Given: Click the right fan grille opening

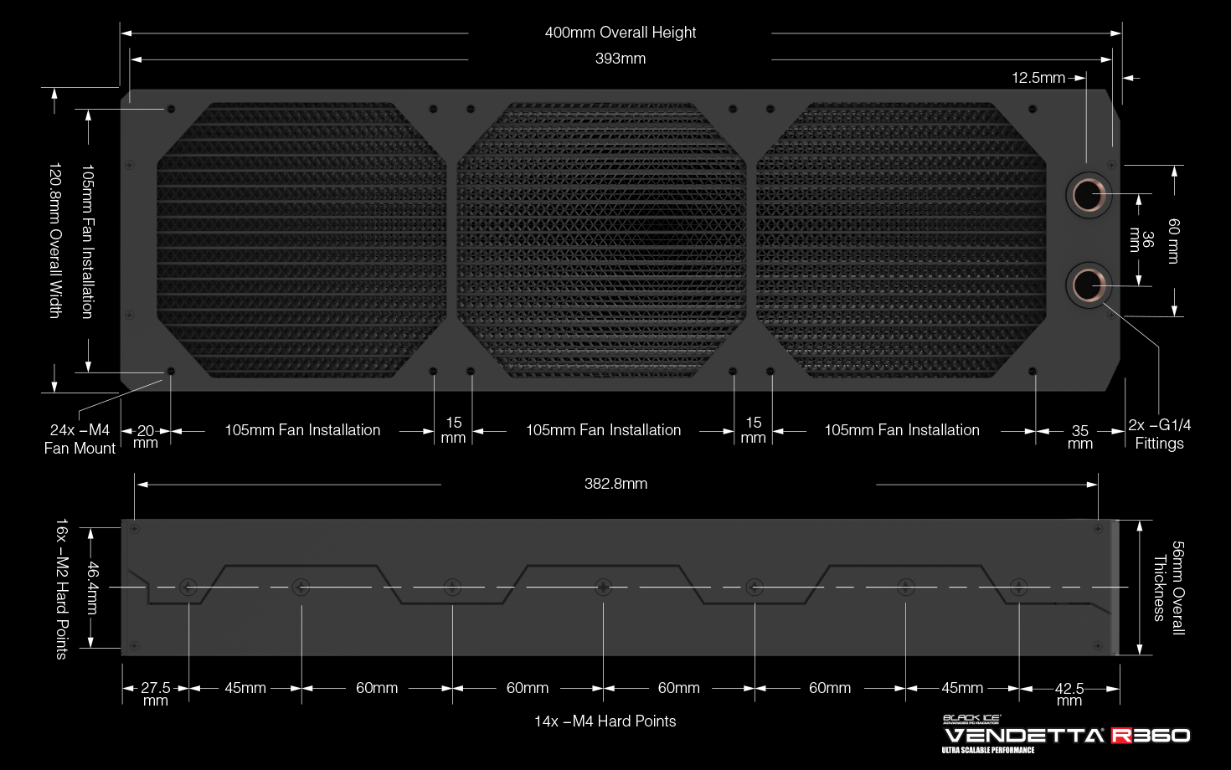Looking at the screenshot, I should pos(901,240).
